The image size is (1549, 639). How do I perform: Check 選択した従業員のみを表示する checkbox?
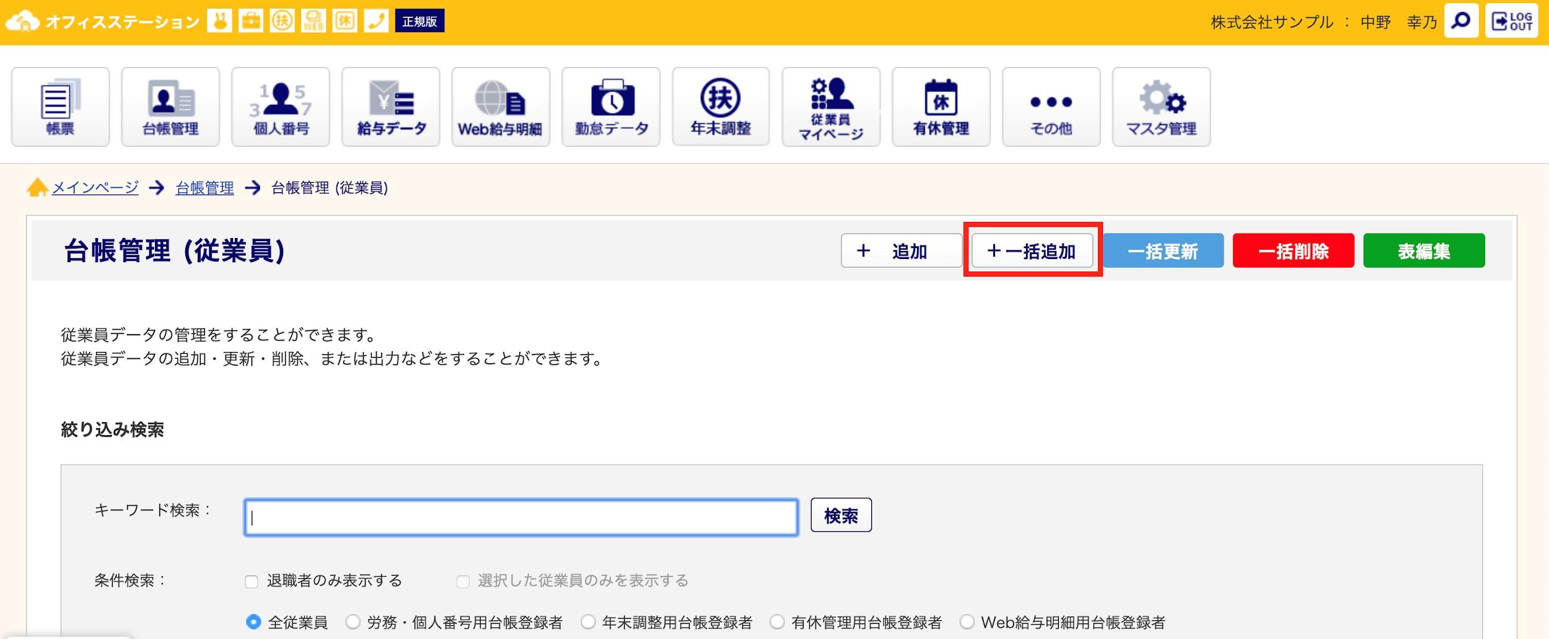click(463, 581)
